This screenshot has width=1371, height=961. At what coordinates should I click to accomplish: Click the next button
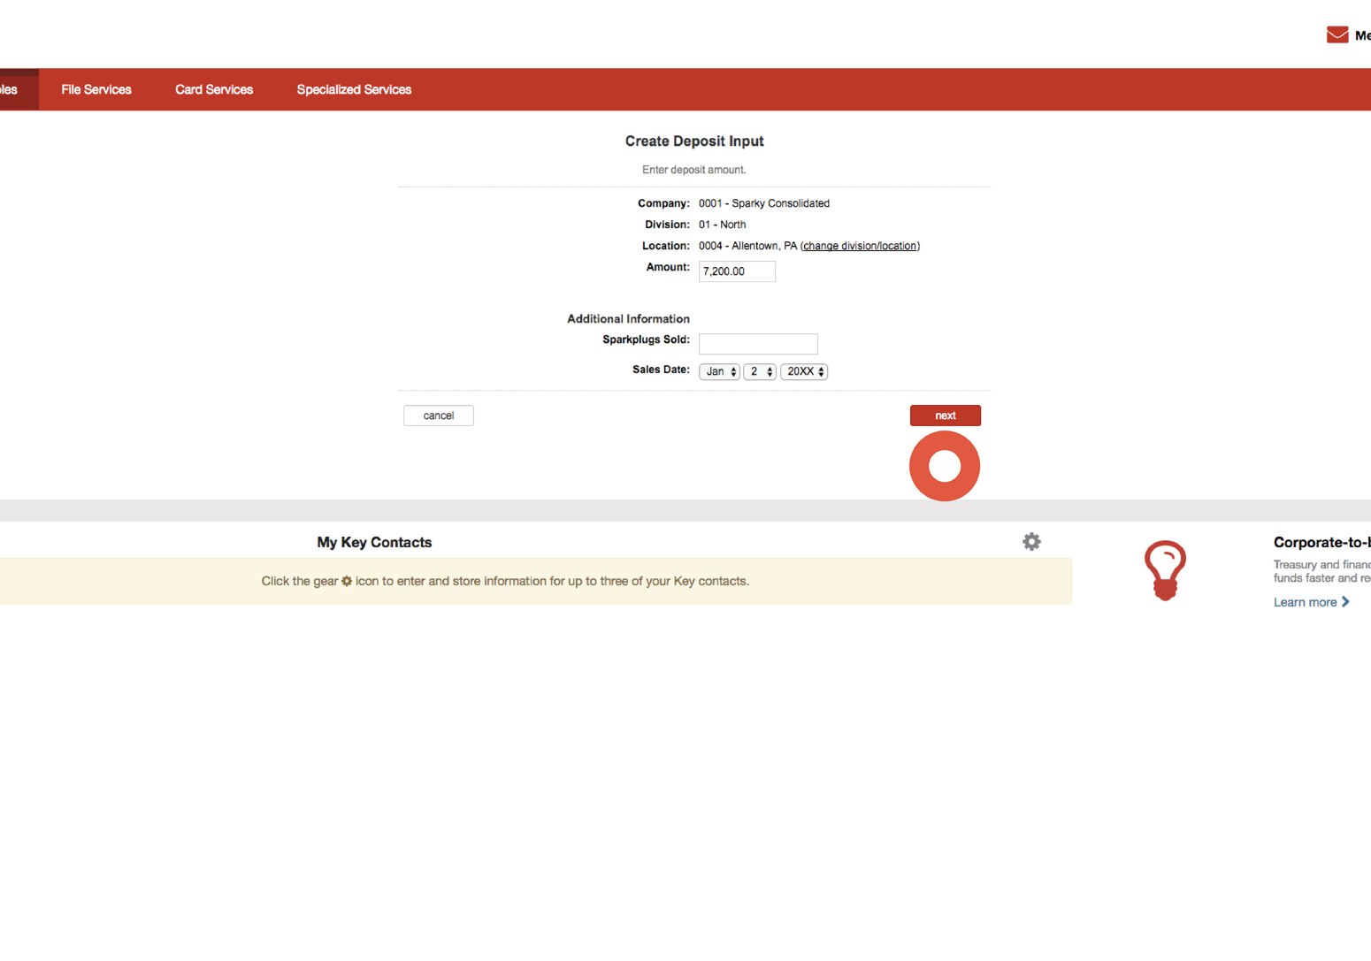click(x=945, y=415)
